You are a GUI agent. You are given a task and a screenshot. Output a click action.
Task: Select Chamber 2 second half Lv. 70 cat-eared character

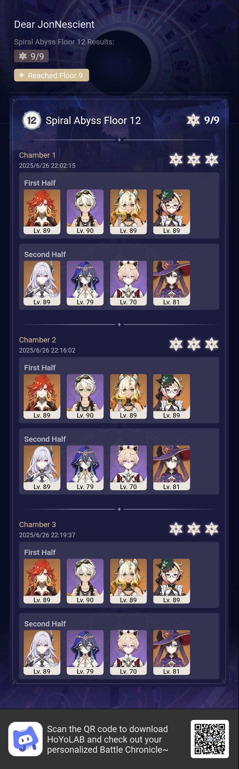(128, 468)
